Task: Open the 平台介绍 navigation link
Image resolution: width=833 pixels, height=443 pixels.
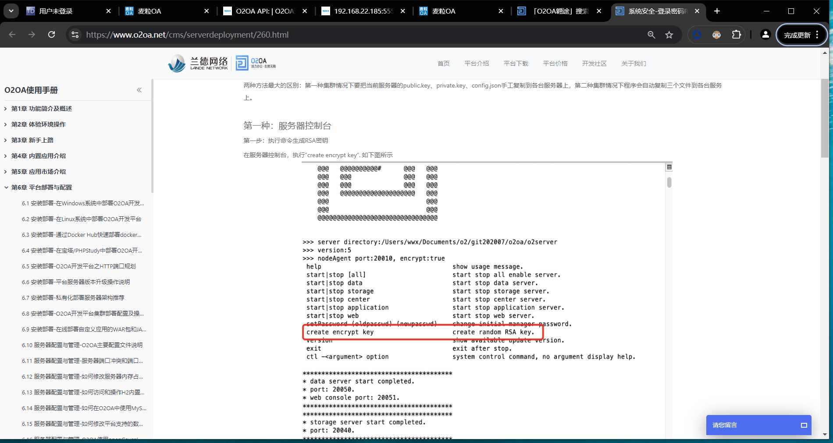Action: click(x=477, y=63)
